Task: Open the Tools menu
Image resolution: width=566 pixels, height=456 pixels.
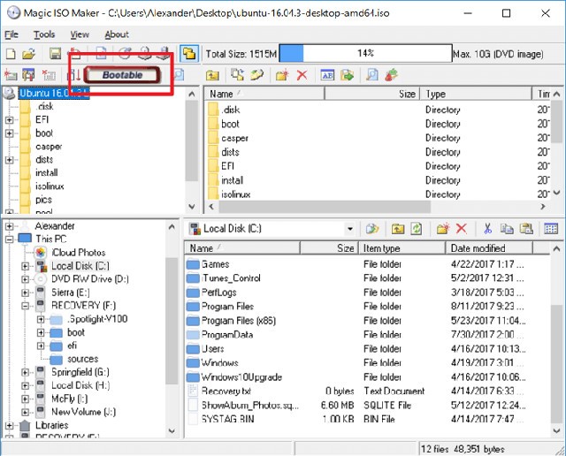Action: click(44, 34)
